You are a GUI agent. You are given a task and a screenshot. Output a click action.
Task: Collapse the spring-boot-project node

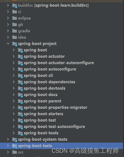(8, 43)
